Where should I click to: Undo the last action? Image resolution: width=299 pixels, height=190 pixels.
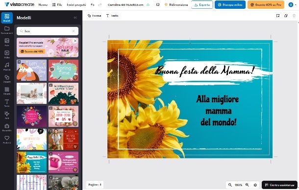[x=93, y=5]
